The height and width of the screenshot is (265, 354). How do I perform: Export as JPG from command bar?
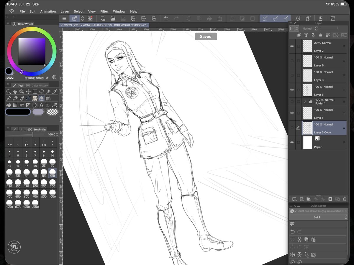click(x=133, y=19)
